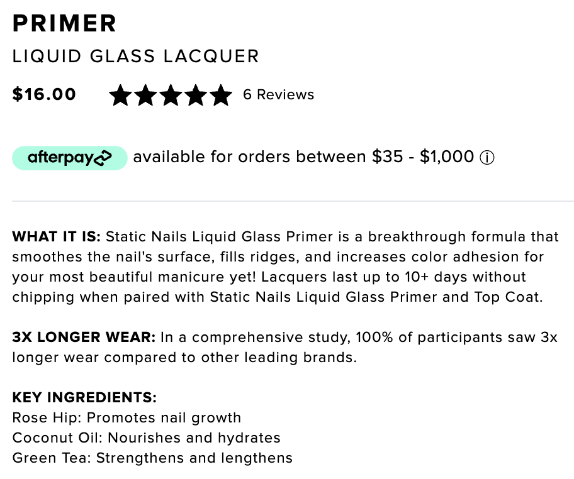
Task: Click the second rating star
Action: click(145, 95)
